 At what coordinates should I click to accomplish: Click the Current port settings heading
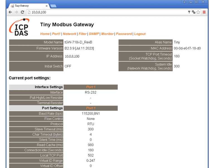click(30, 78)
